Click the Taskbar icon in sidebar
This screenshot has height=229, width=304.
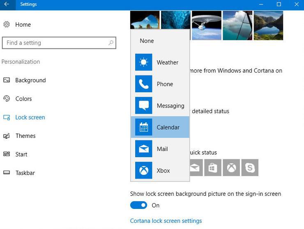pyautogui.click(x=7, y=173)
